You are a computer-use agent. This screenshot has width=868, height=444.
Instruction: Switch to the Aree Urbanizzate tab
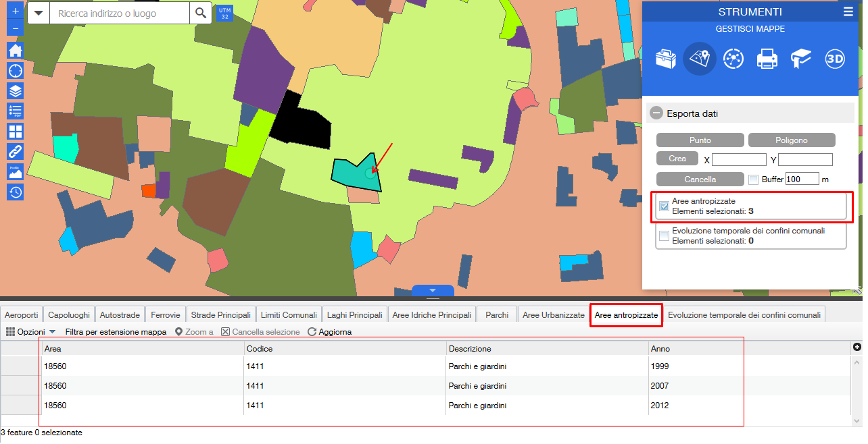tap(553, 315)
